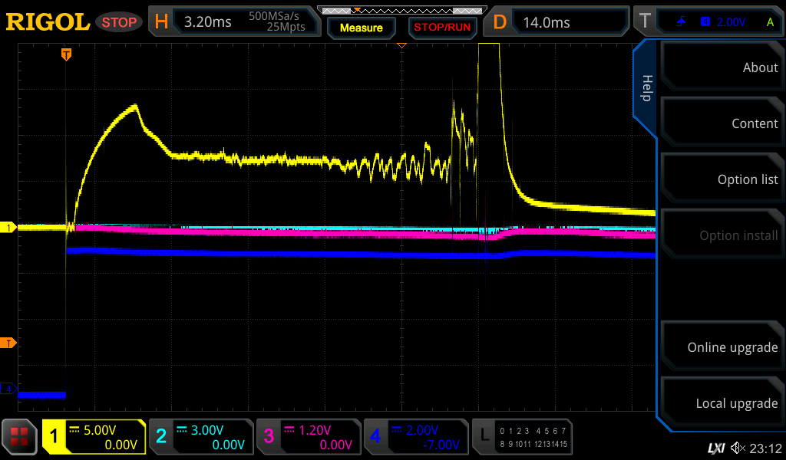The image size is (786, 460).
Task: Toggle channel 1 yellow 5.00V label
Action: 94,437
